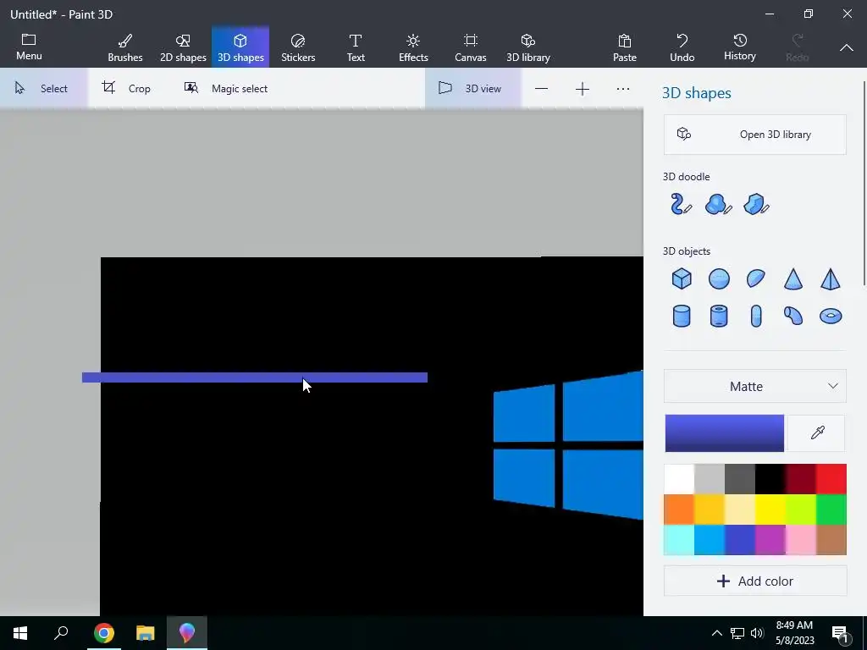This screenshot has width=867, height=650.
Task: Open the notification center
Action: click(x=841, y=633)
